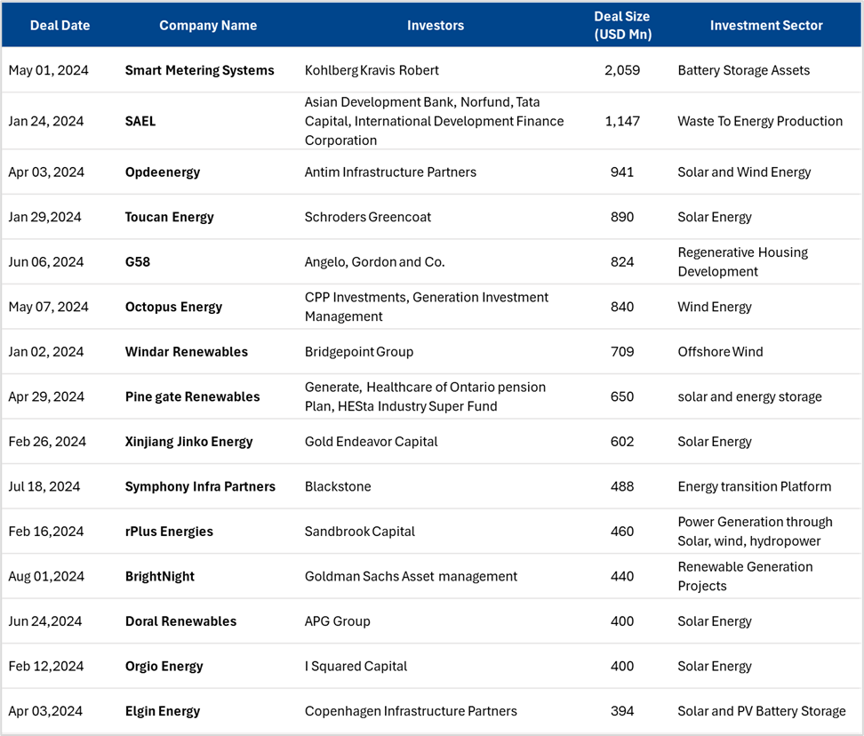
Task: Click company name "Toucan Energy"
Action: (x=169, y=217)
